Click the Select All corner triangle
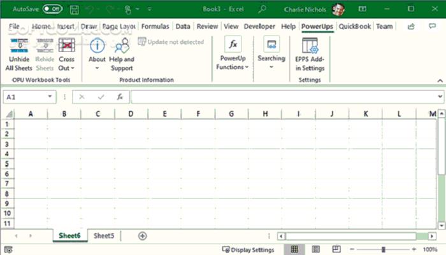The image size is (446, 255). (9, 114)
